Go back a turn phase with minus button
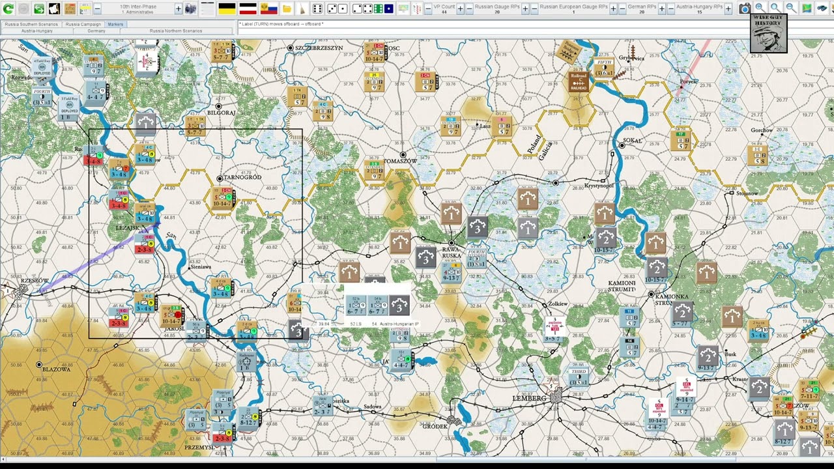 pyautogui.click(x=98, y=8)
